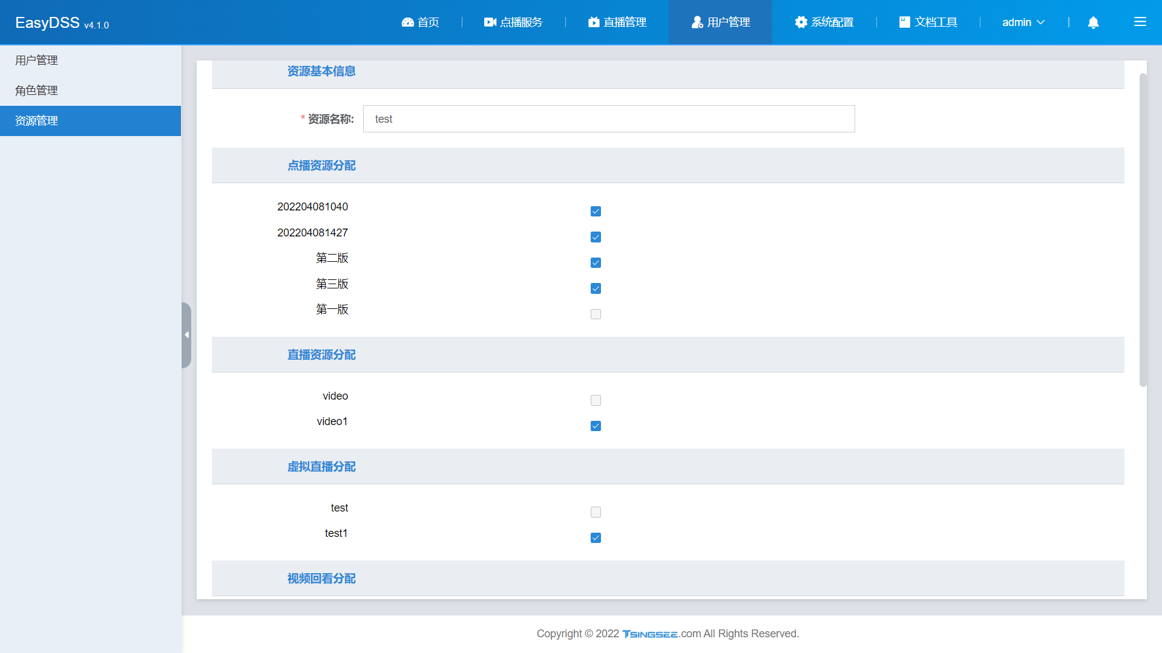Go to 资源管理 sidebar item

(x=36, y=121)
